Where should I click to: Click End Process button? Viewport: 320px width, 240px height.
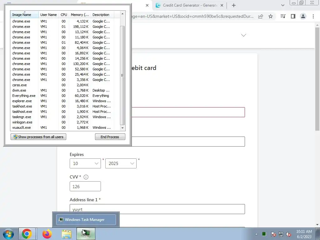(110, 137)
